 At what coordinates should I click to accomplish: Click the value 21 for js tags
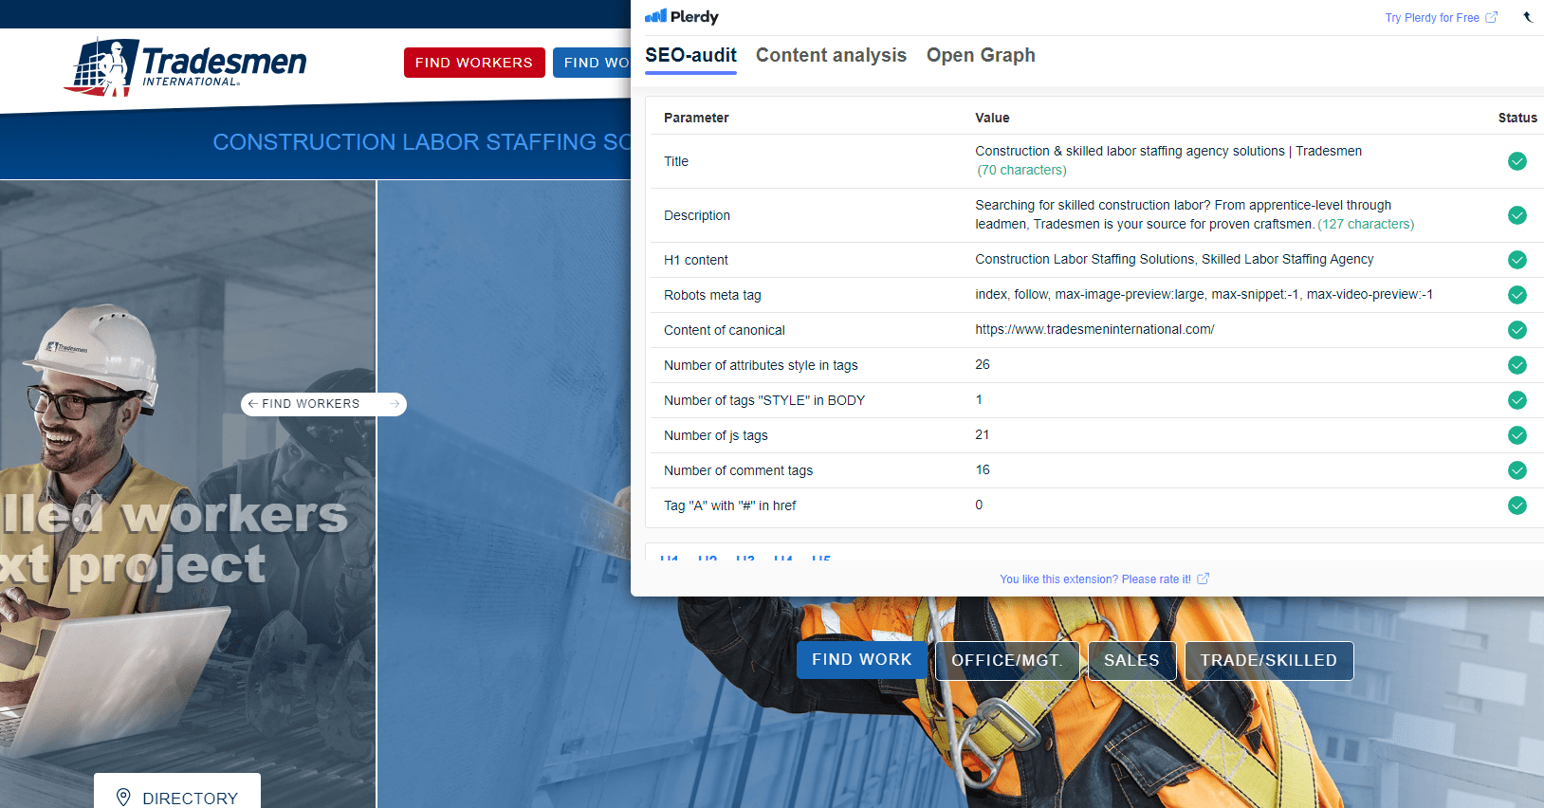coord(983,434)
